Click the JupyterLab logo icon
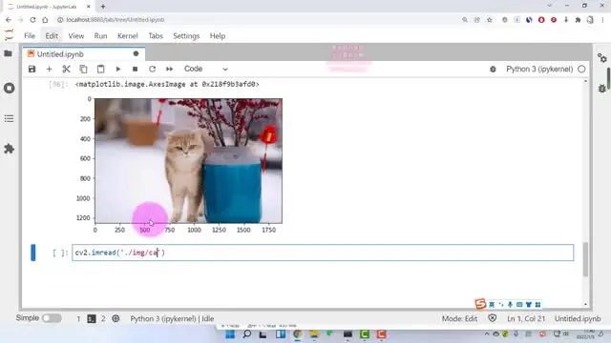This screenshot has width=611, height=343. pos(9,35)
